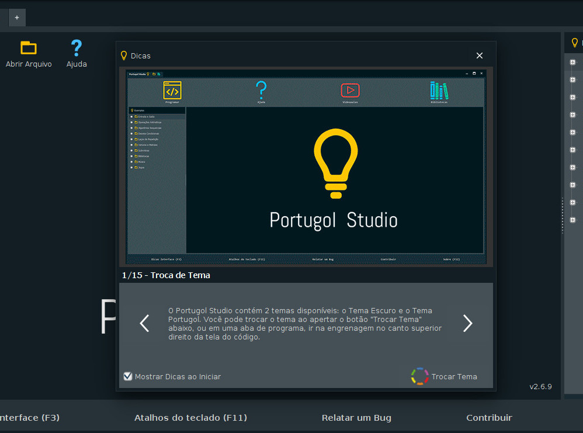The width and height of the screenshot is (583, 433).
Task: Click the Trocar Tema button
Action: (x=445, y=376)
